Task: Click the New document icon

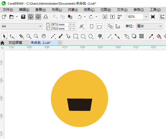Action: point(4,17)
